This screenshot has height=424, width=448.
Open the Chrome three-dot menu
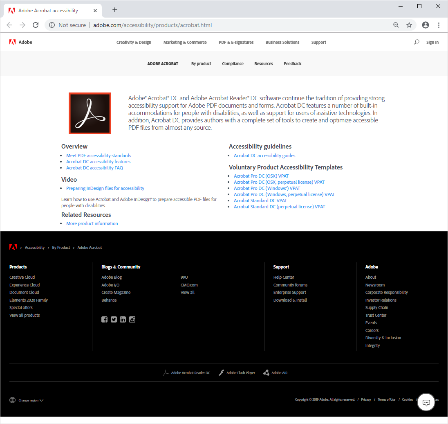click(x=439, y=25)
